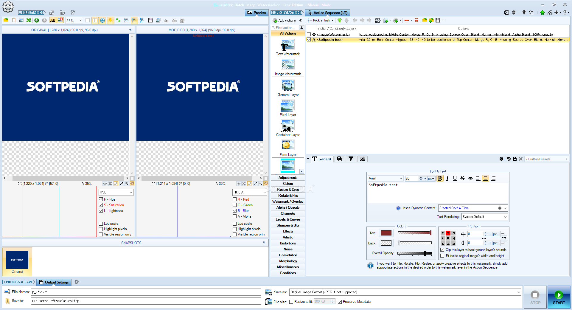Viewport: 572px width, 310px height.
Task: Align text to the right
Action: pyautogui.click(x=493, y=178)
